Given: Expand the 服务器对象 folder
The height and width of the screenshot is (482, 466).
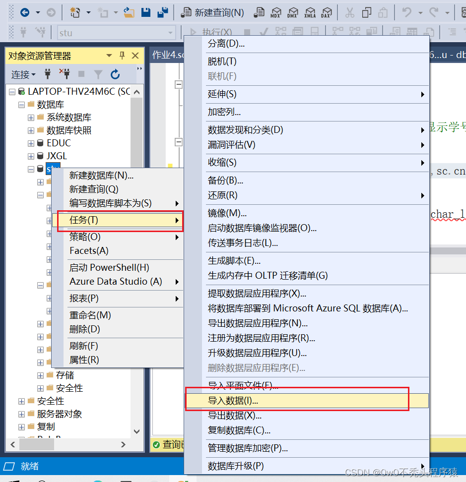Looking at the screenshot, I should coord(21,415).
